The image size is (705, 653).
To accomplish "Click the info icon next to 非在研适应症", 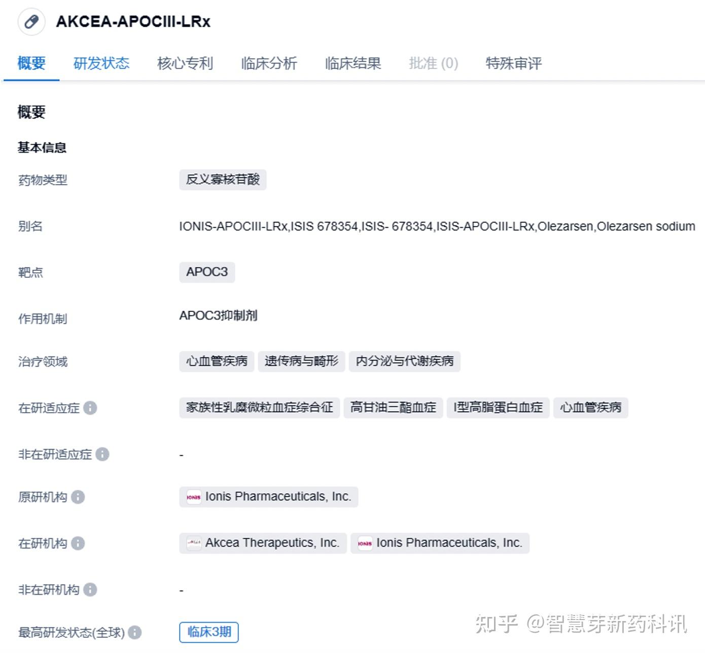I will pos(103,455).
